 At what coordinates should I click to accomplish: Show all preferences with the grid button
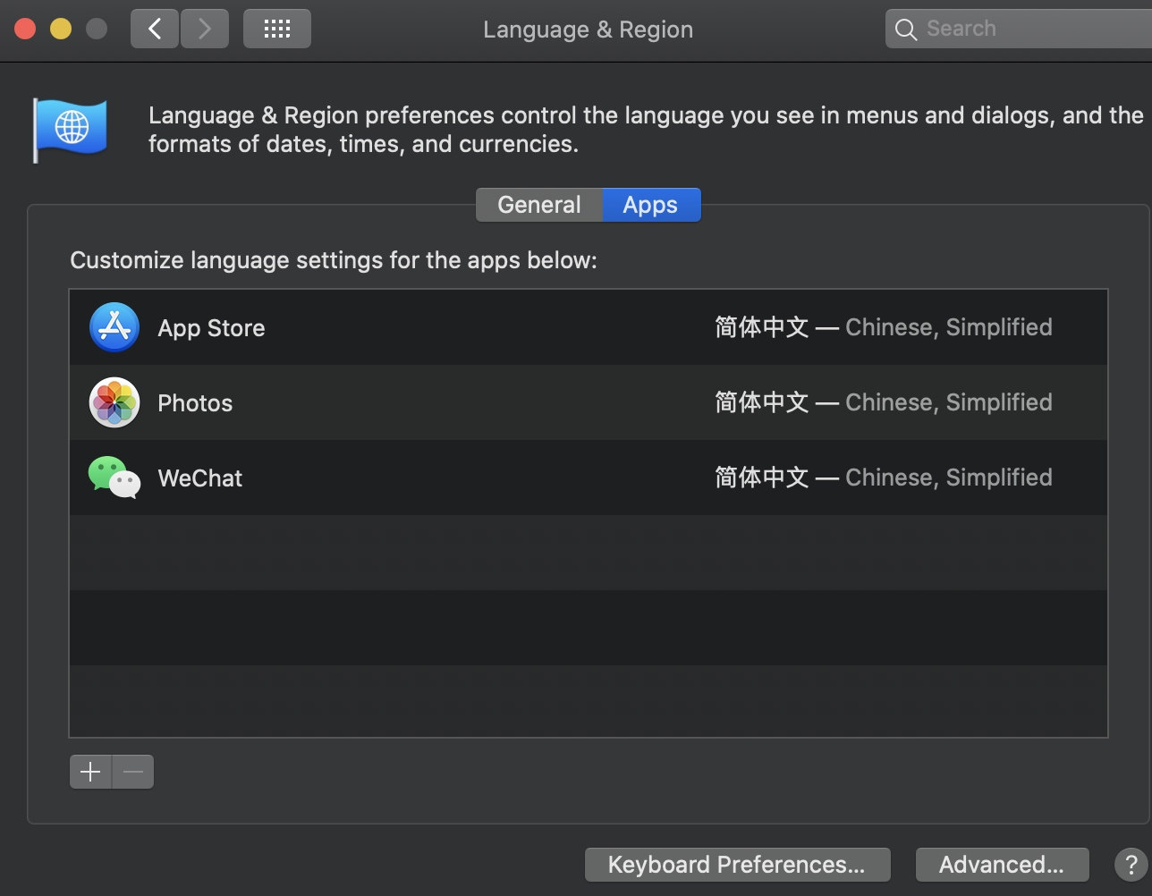(277, 29)
